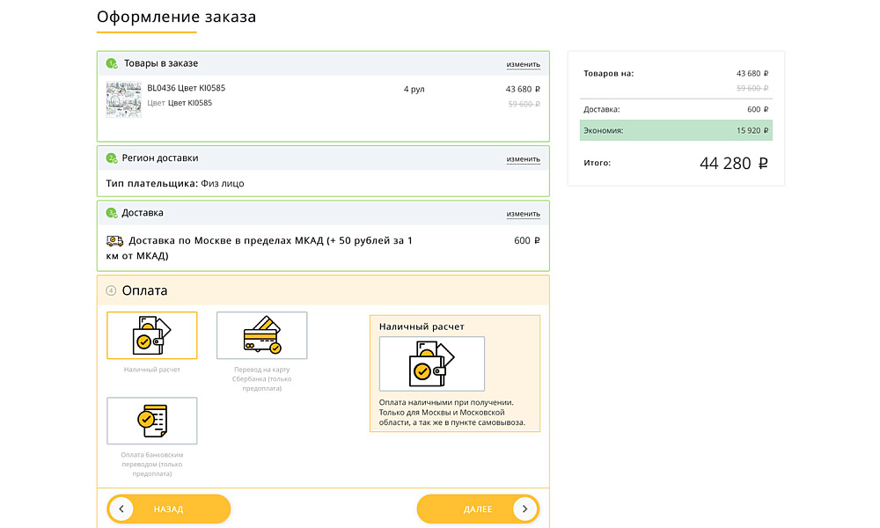Click the right arrow on Далее button
Image resolution: width=880 pixels, height=528 pixels.
[524, 509]
